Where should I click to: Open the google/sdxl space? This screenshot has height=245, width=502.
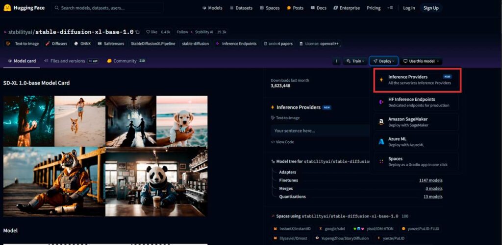[332, 229]
